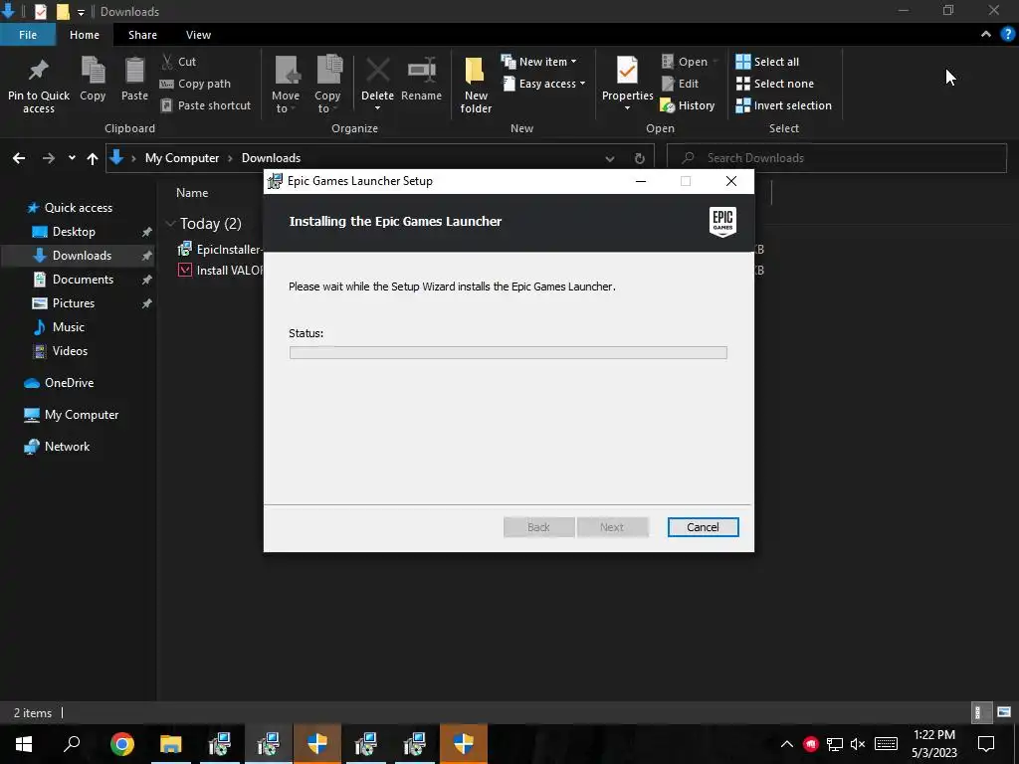The width and height of the screenshot is (1019, 764).
Task: Click Invert selection
Action: (783, 105)
